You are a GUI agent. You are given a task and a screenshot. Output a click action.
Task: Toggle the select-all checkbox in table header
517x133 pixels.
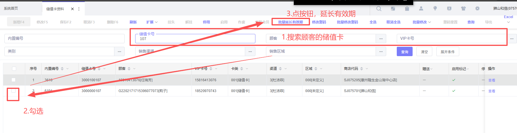tap(14, 69)
